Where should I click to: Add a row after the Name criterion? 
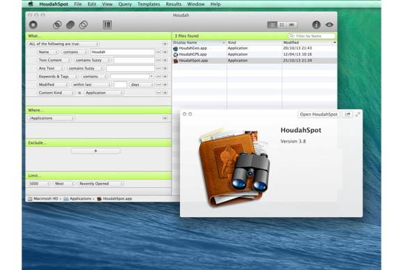165,52
